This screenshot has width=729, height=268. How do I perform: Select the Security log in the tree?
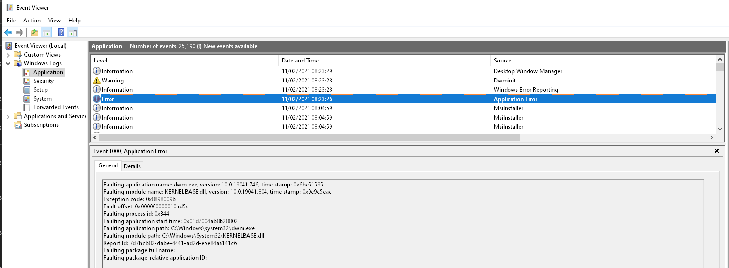(43, 81)
